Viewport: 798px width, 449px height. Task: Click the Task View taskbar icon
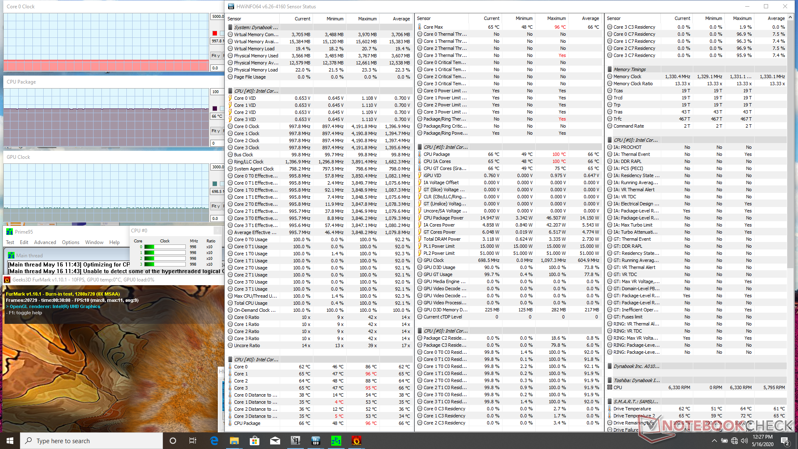[193, 441]
